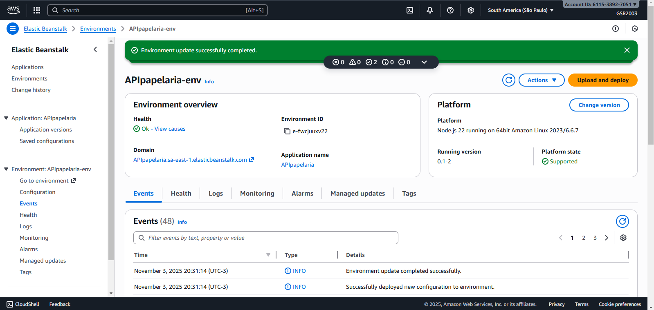Click the sidebar vertical scrollbar

click(111, 152)
